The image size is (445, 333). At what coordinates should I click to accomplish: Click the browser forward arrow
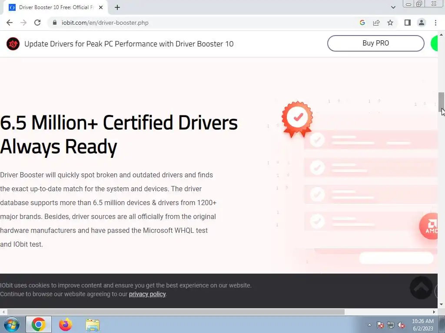pyautogui.click(x=23, y=23)
